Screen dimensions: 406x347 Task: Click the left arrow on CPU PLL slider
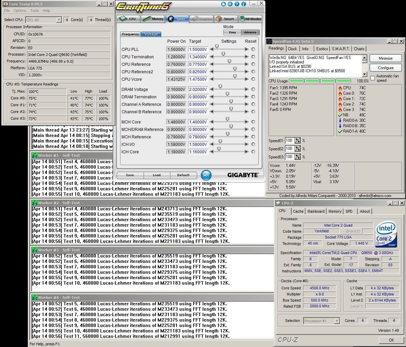[x=212, y=49]
